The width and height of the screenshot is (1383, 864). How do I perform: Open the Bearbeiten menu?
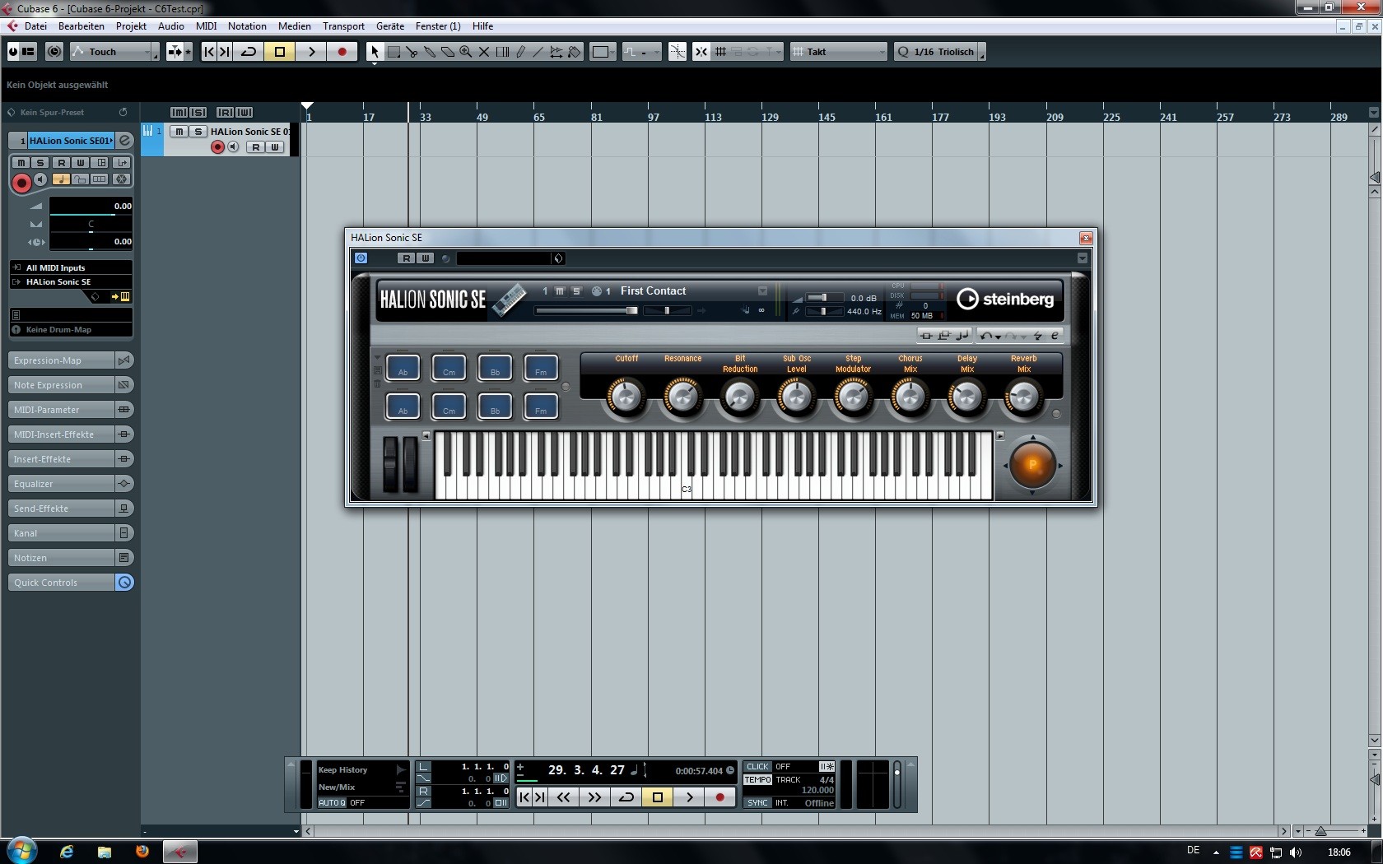[81, 26]
